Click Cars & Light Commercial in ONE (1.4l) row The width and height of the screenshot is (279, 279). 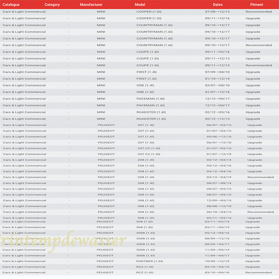pyautogui.click(x=24, y=85)
